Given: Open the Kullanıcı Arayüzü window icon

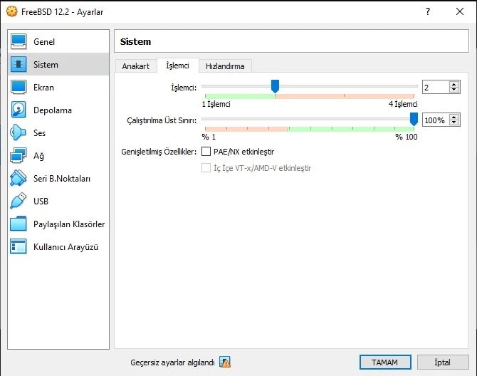Looking at the screenshot, I should [19, 246].
